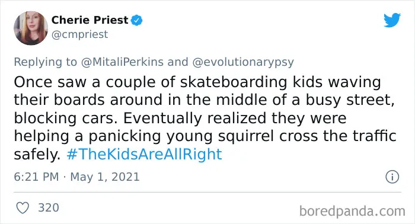Screen dimensions: 415x224
Task: Visit the @MitaliPerkins mention
Action: pos(122,62)
